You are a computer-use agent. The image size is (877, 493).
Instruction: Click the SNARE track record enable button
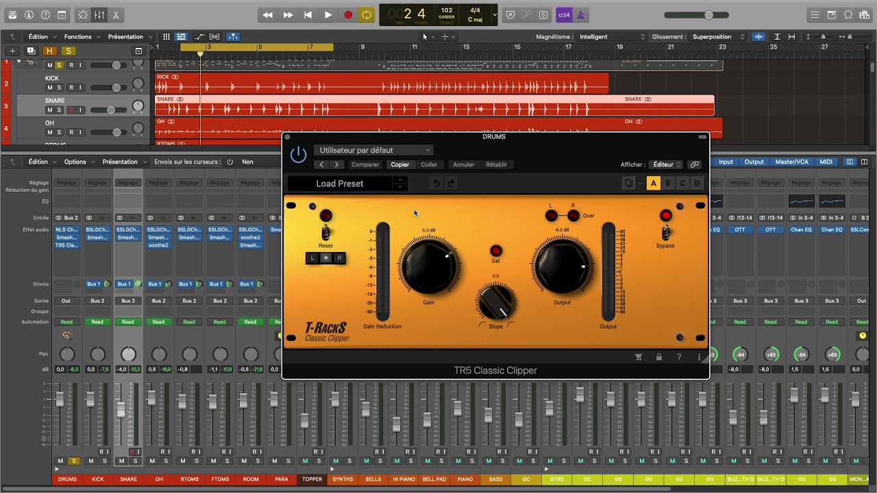70,110
